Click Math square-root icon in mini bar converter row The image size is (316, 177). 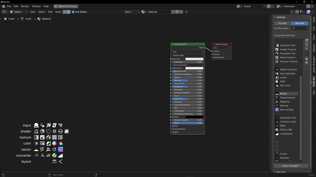(x=48, y=155)
